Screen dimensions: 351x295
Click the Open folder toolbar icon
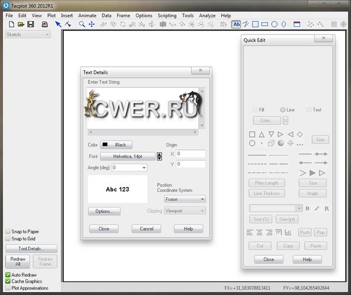(20, 24)
